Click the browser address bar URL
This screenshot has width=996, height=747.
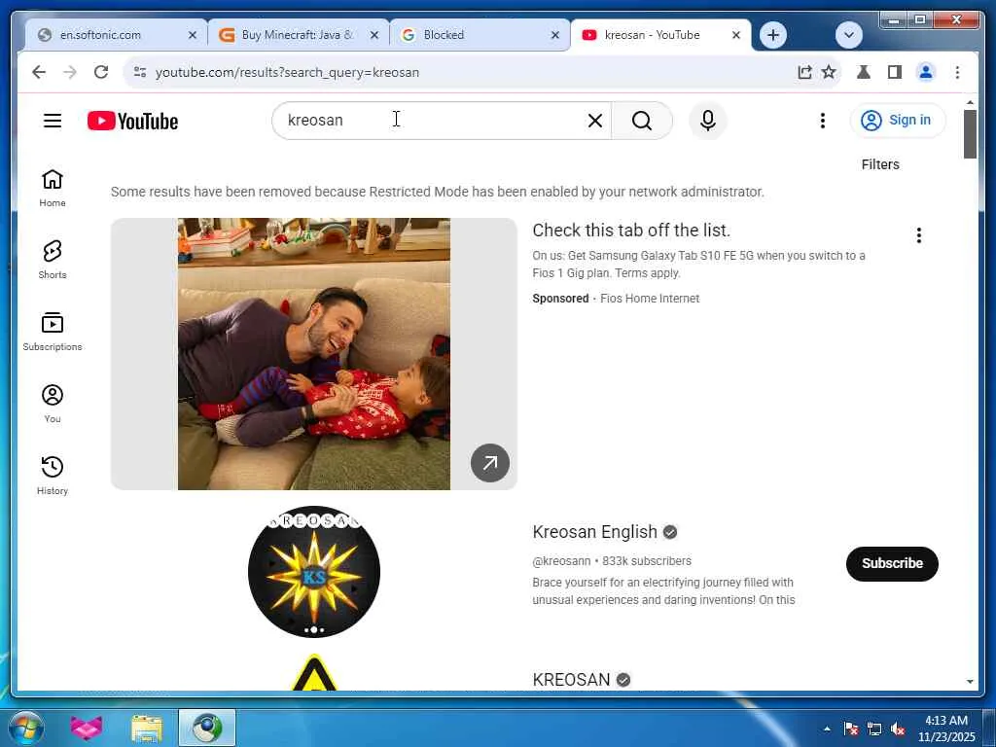[x=287, y=72]
